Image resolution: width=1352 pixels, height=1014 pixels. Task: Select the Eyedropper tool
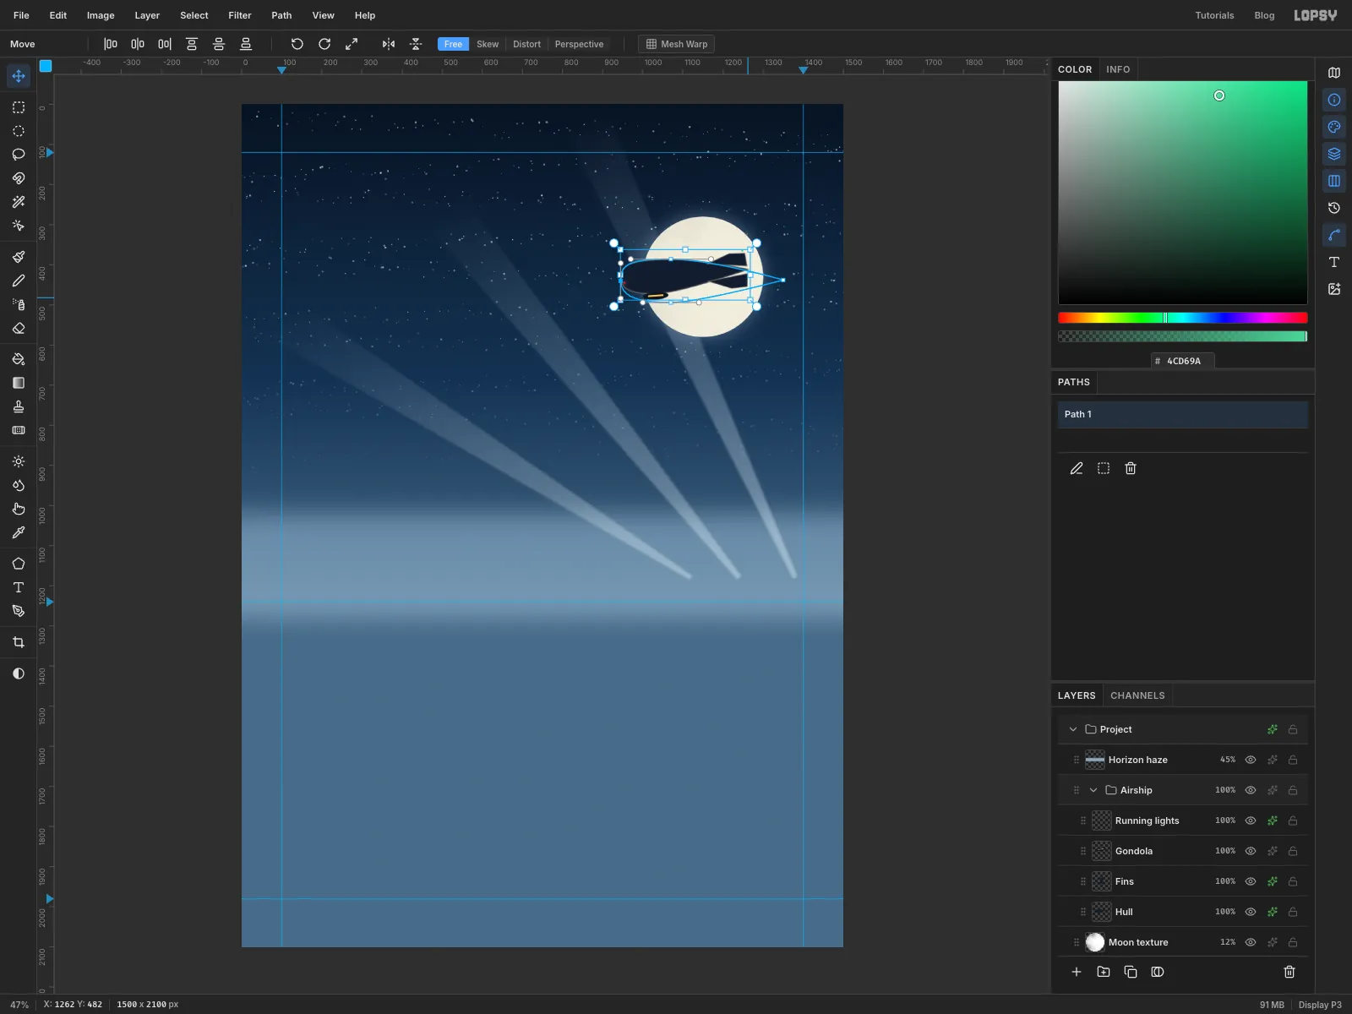coord(19,533)
